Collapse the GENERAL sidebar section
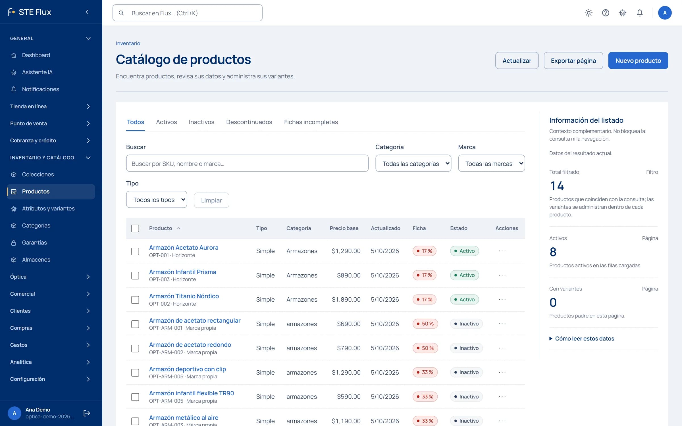Viewport: 682px width, 426px height. pyautogui.click(x=51, y=38)
